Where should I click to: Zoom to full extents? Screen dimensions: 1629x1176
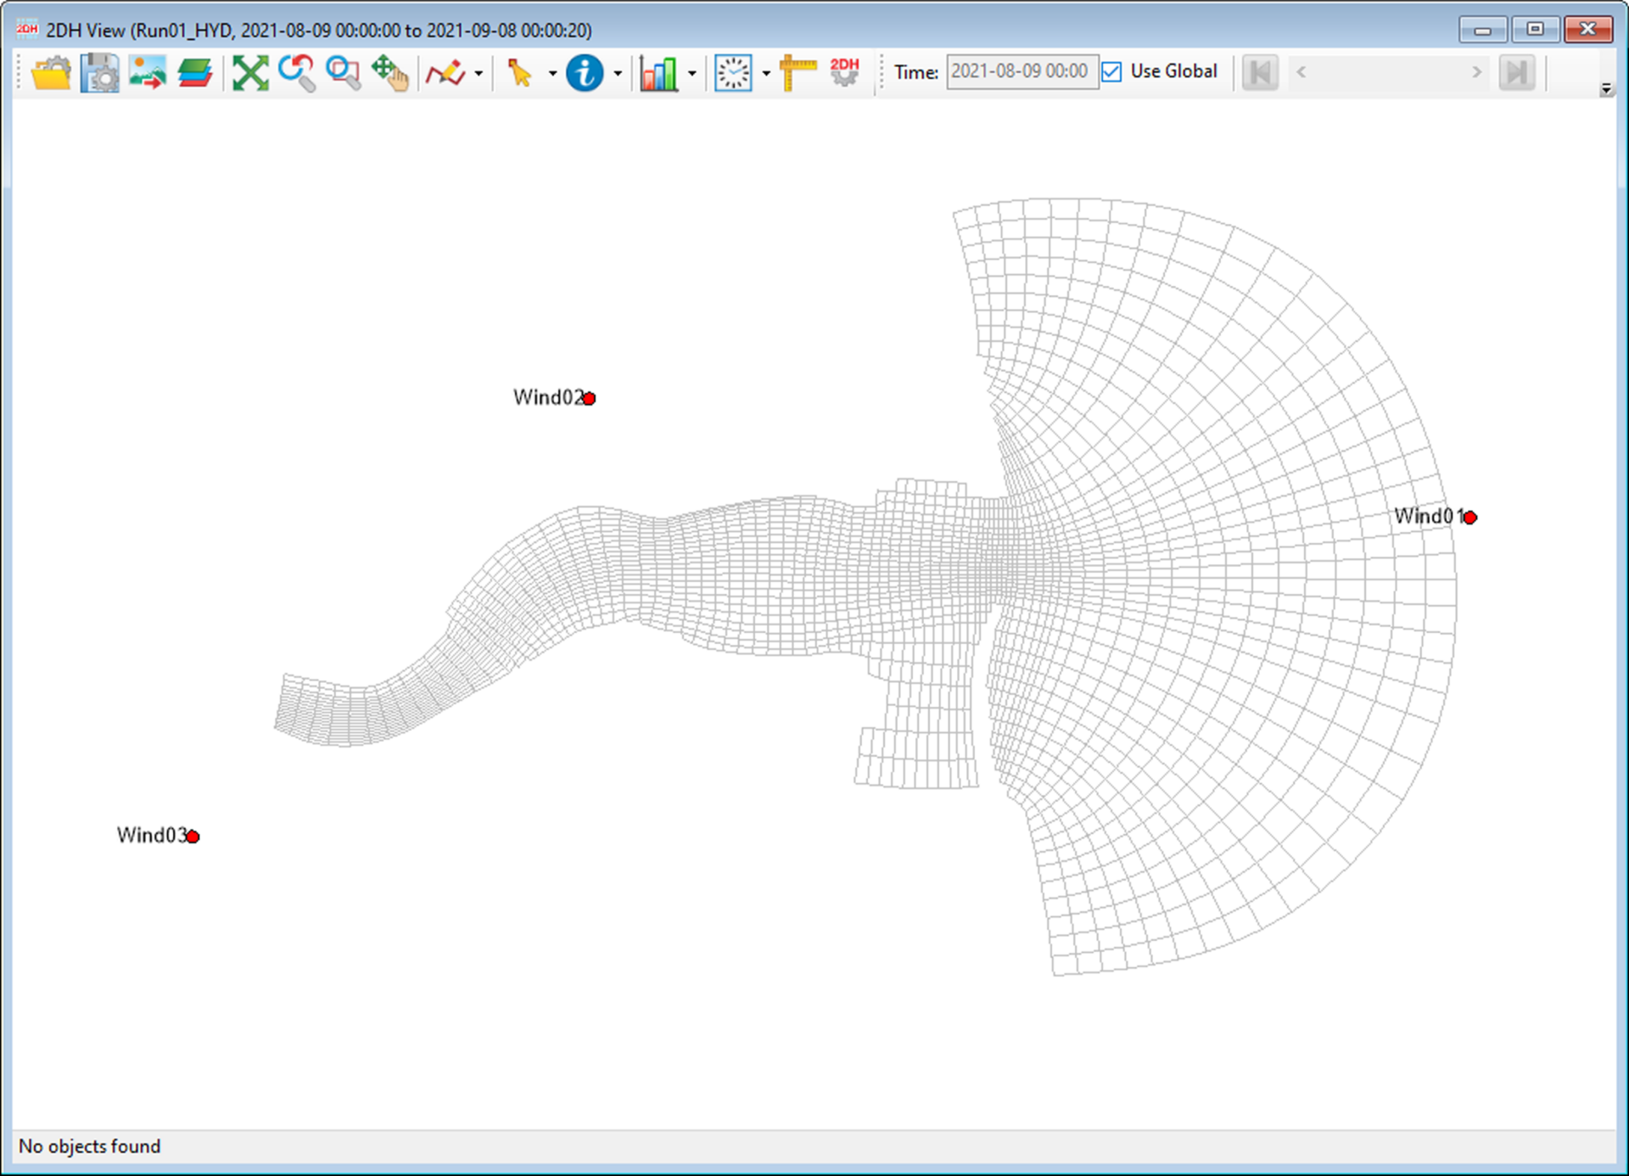tap(249, 72)
